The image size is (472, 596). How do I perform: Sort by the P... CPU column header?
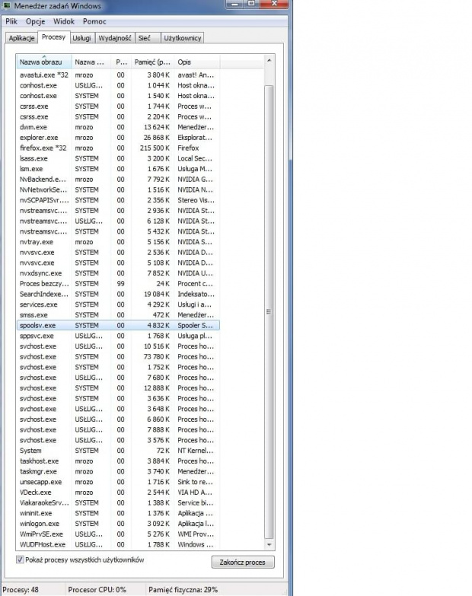click(121, 62)
